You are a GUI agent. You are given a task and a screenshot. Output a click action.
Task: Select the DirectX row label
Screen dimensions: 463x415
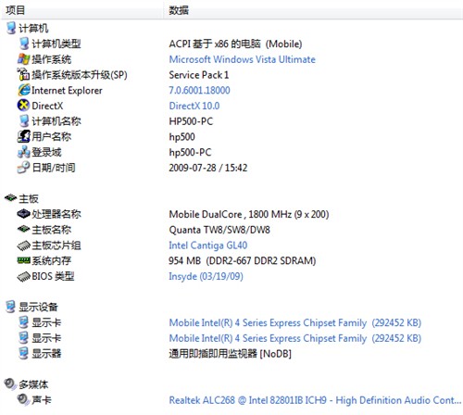tap(47, 106)
